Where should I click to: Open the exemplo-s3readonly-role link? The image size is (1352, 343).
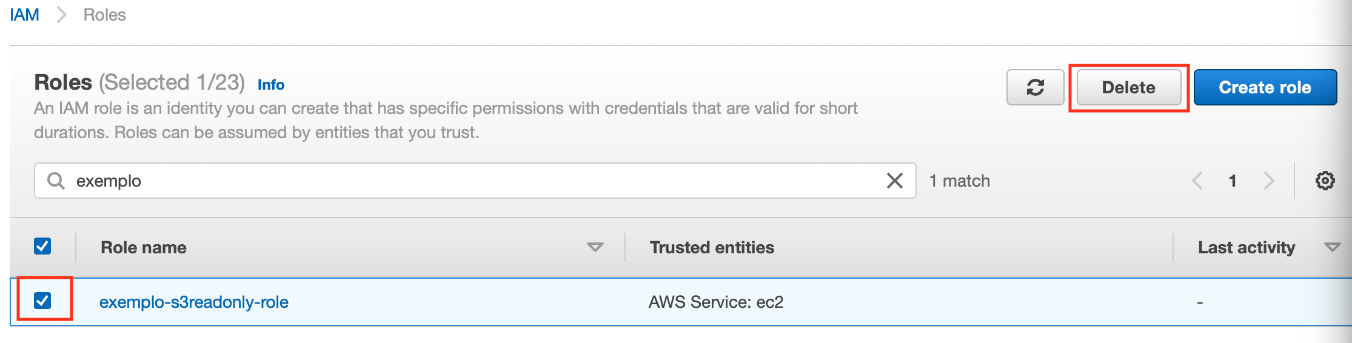[194, 302]
